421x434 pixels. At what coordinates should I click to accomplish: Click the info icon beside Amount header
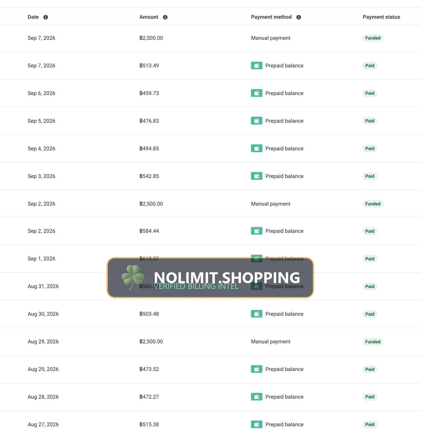[165, 17]
